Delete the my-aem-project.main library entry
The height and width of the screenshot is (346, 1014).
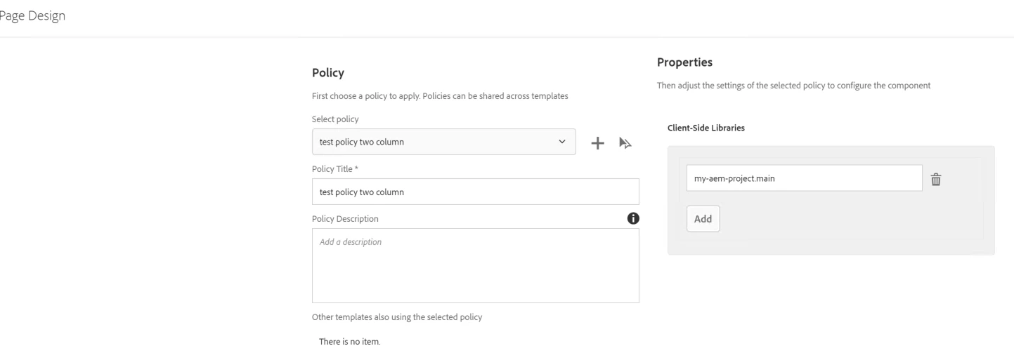(x=935, y=180)
